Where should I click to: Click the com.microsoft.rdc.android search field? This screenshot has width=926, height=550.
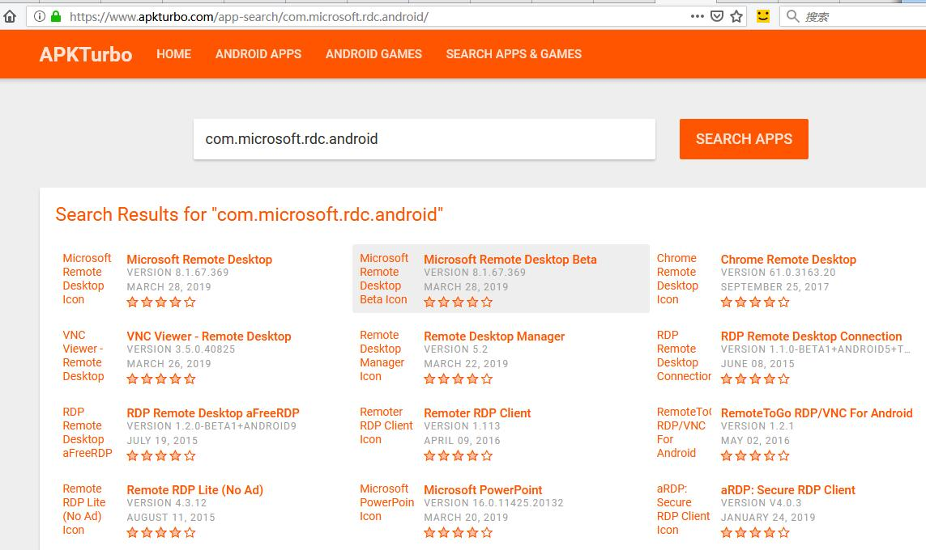coord(424,139)
